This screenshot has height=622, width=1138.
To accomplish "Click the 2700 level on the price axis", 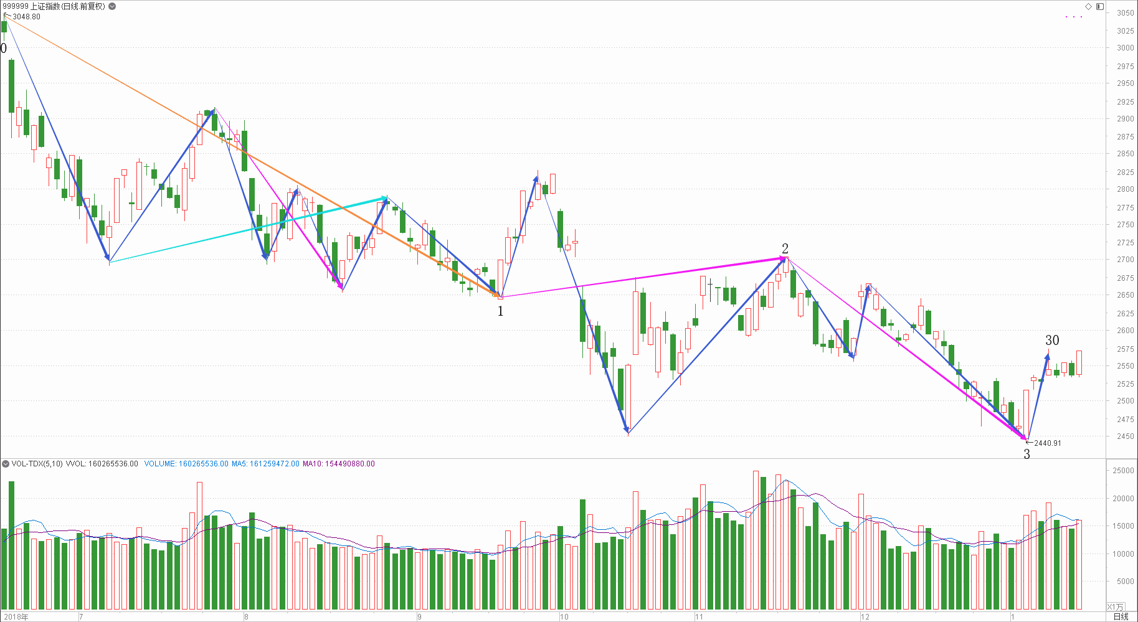I will 1125,260.
